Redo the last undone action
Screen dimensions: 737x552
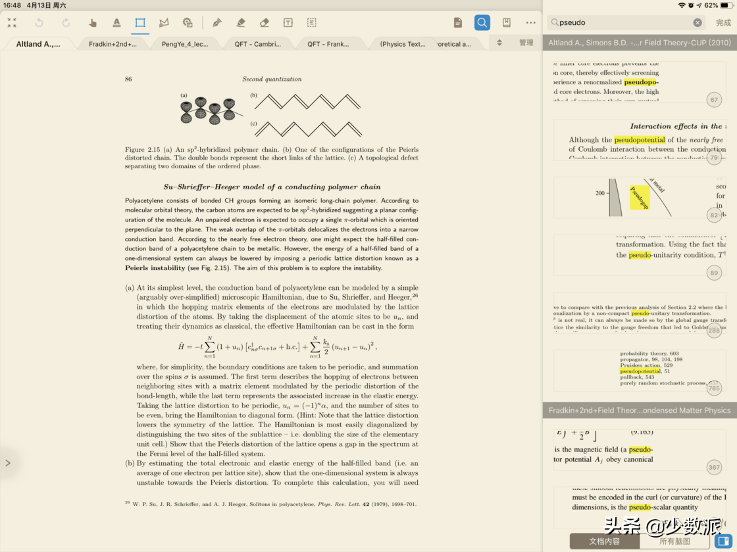[x=66, y=22]
